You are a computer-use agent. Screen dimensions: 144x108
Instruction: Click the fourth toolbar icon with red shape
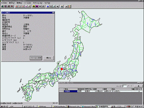[12, 6]
